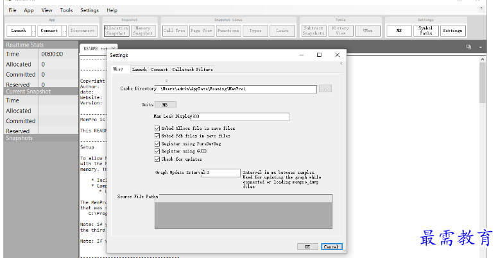Take an Allocation Snapshot from the toolbar
498x258 pixels.
tap(116, 30)
